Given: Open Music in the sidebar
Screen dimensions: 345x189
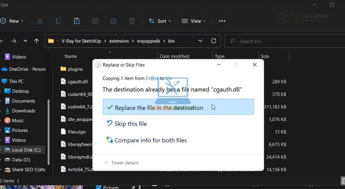Looking at the screenshot, I should coord(14,121).
